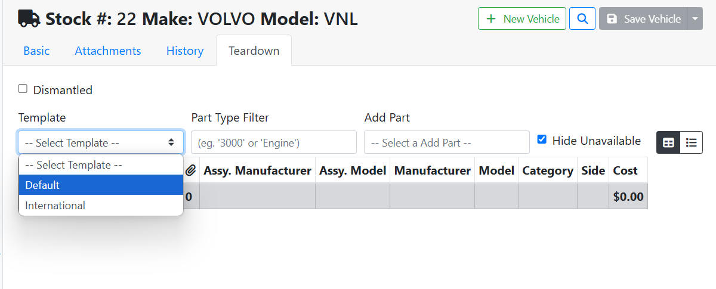716x289 pixels.
Task: Click the paperclip attachment column icon
Action: coord(190,170)
